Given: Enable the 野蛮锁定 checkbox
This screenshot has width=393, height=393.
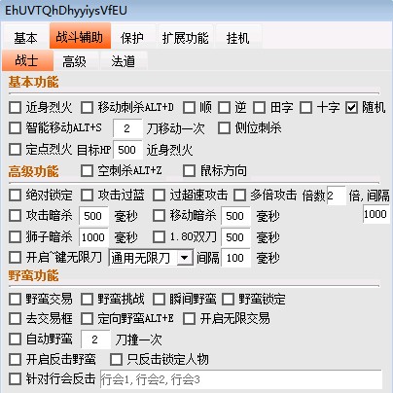Looking at the screenshot, I should [x=228, y=299].
